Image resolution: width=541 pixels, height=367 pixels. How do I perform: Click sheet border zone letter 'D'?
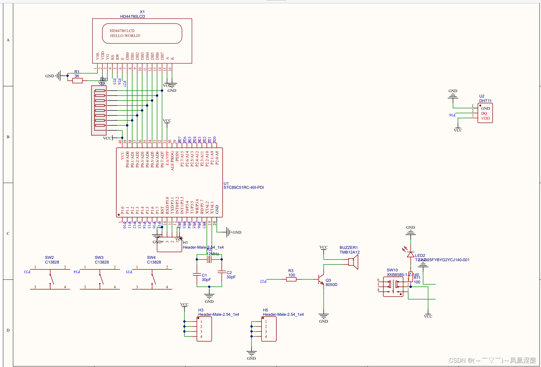tap(8, 330)
